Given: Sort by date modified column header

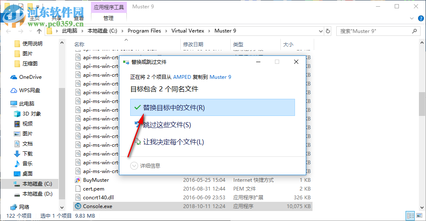Looking at the screenshot, I should coord(205,44).
